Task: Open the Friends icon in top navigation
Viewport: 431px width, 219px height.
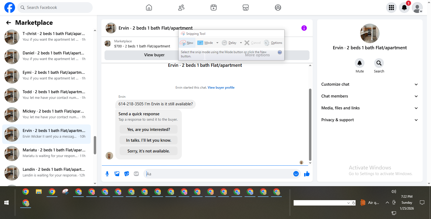Action: [x=181, y=8]
